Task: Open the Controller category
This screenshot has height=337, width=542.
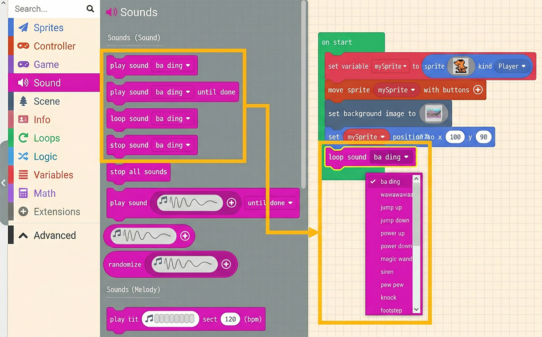Action: pyautogui.click(x=54, y=46)
